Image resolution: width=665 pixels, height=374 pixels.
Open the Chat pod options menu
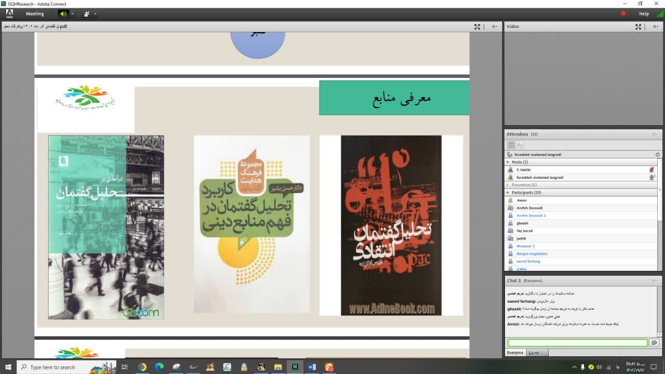click(655, 280)
